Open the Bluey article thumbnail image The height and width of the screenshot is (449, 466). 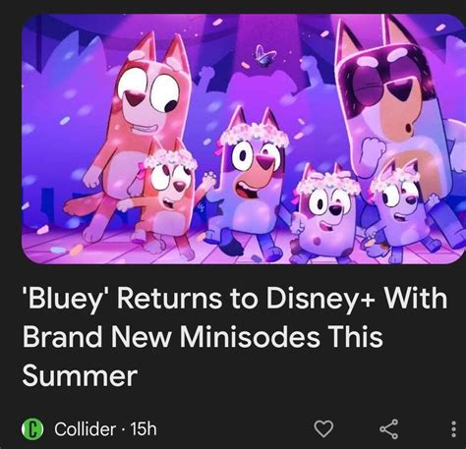click(x=243, y=139)
